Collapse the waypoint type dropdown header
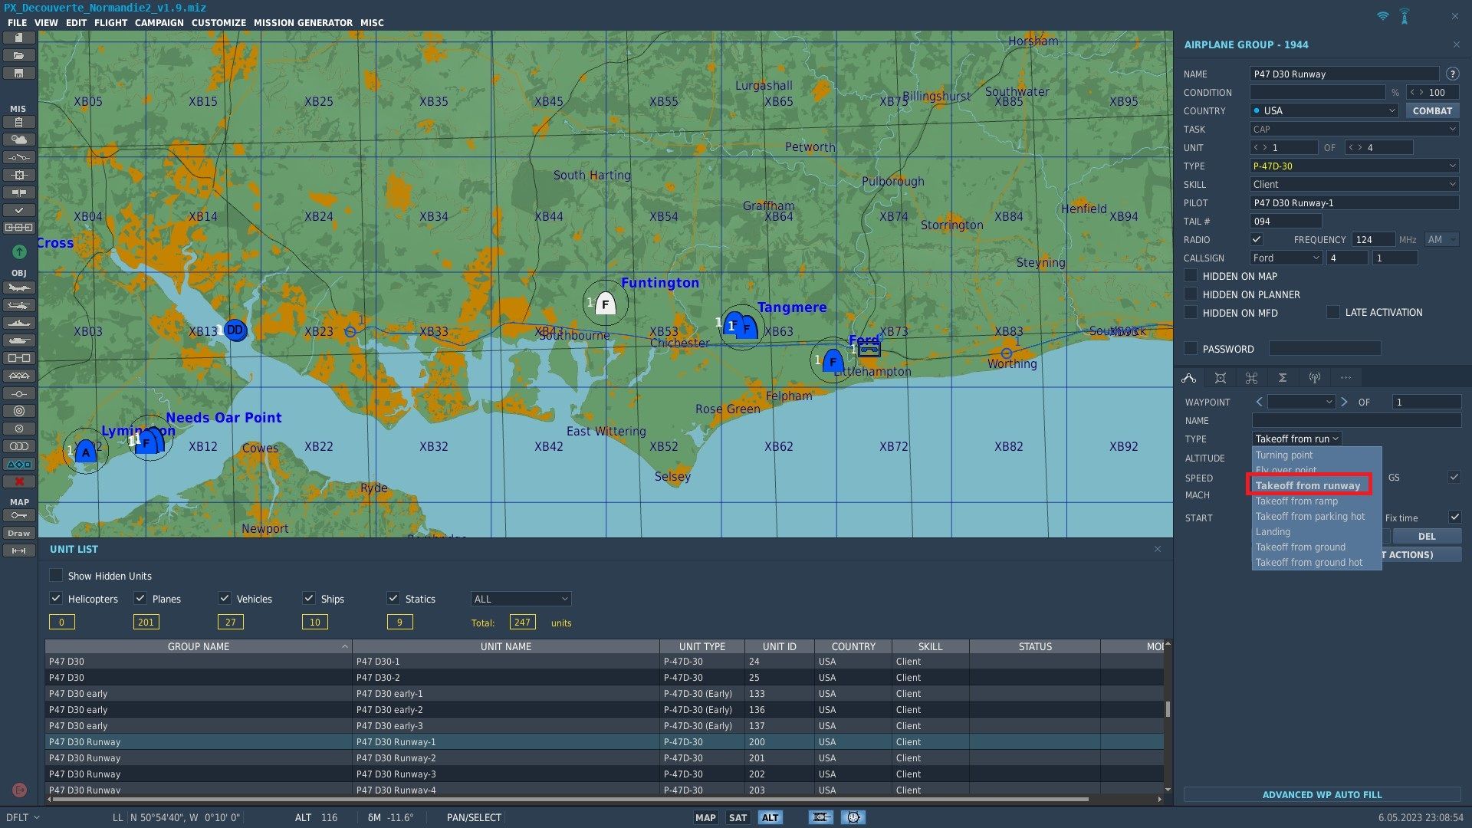This screenshot has width=1472, height=828. coord(1296,439)
